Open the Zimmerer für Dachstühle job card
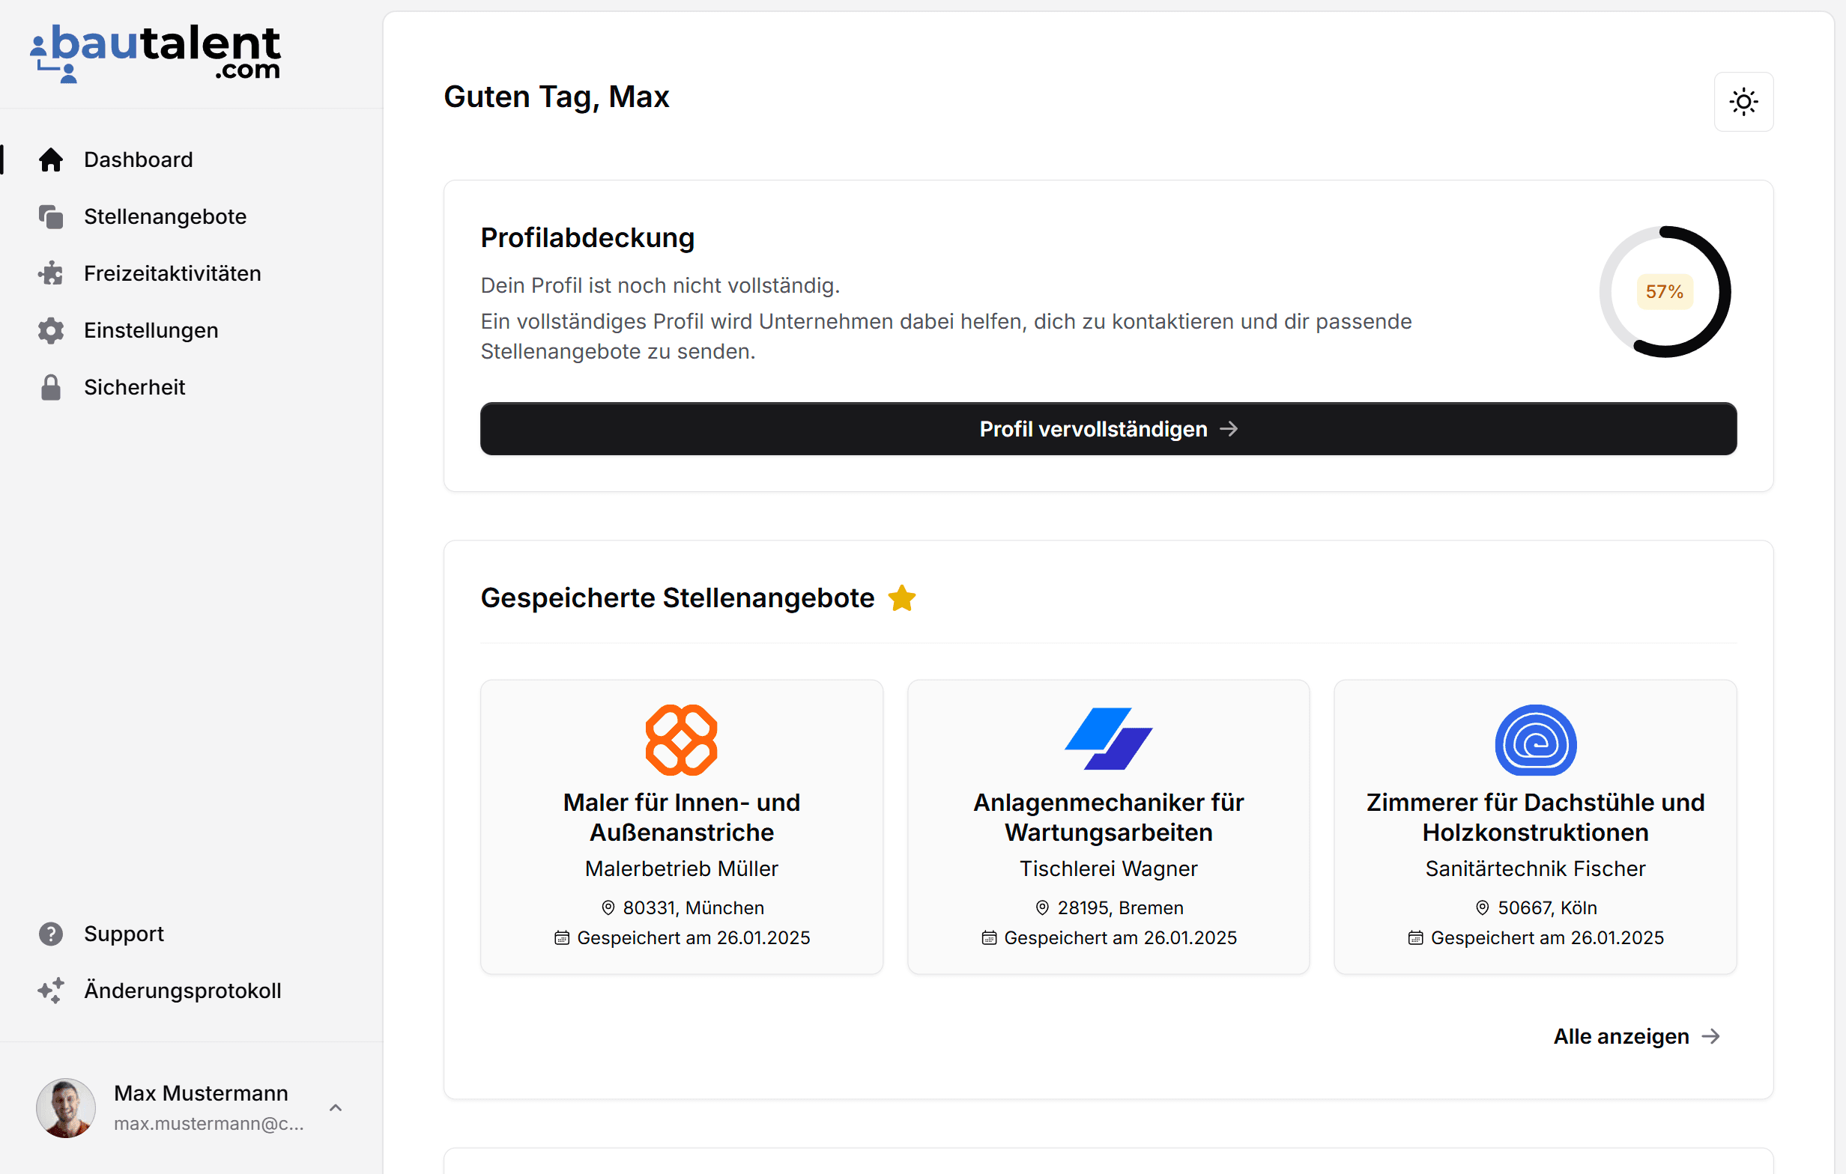The image size is (1846, 1174). (x=1535, y=826)
